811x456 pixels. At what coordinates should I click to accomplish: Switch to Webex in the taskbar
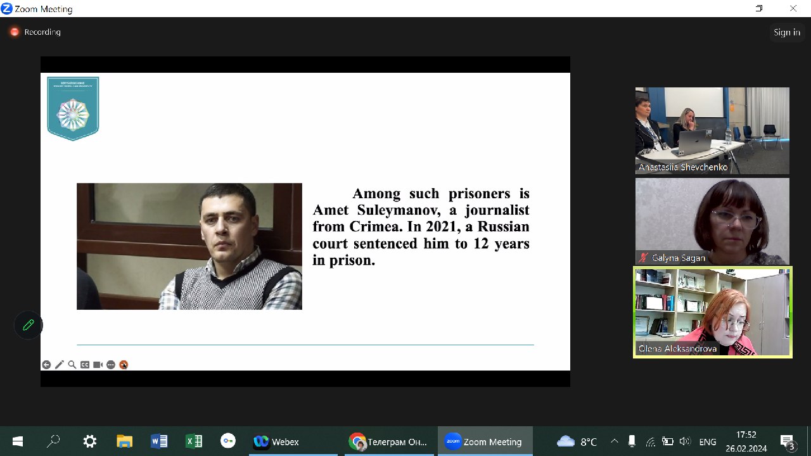pos(277,441)
